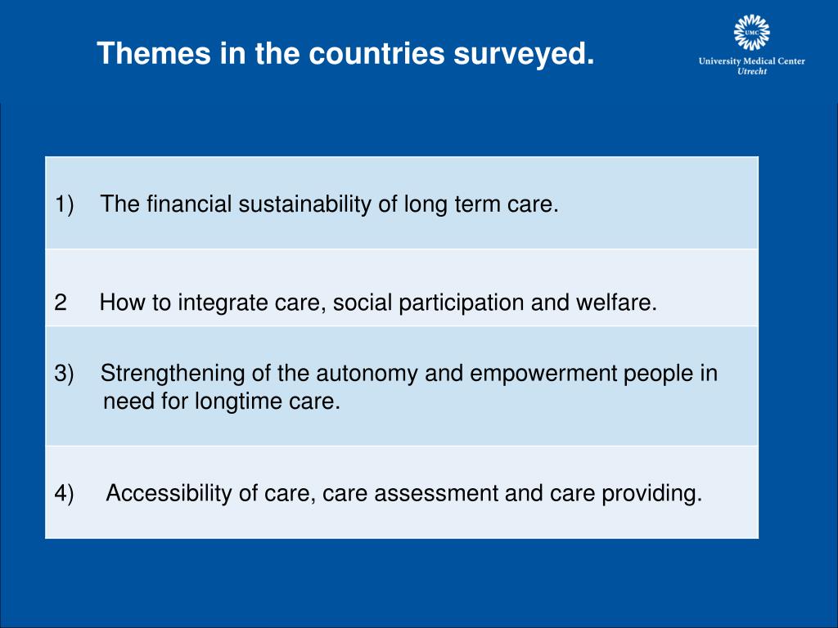
Task: Select the row 'How to integrate care'
Action: click(402, 288)
